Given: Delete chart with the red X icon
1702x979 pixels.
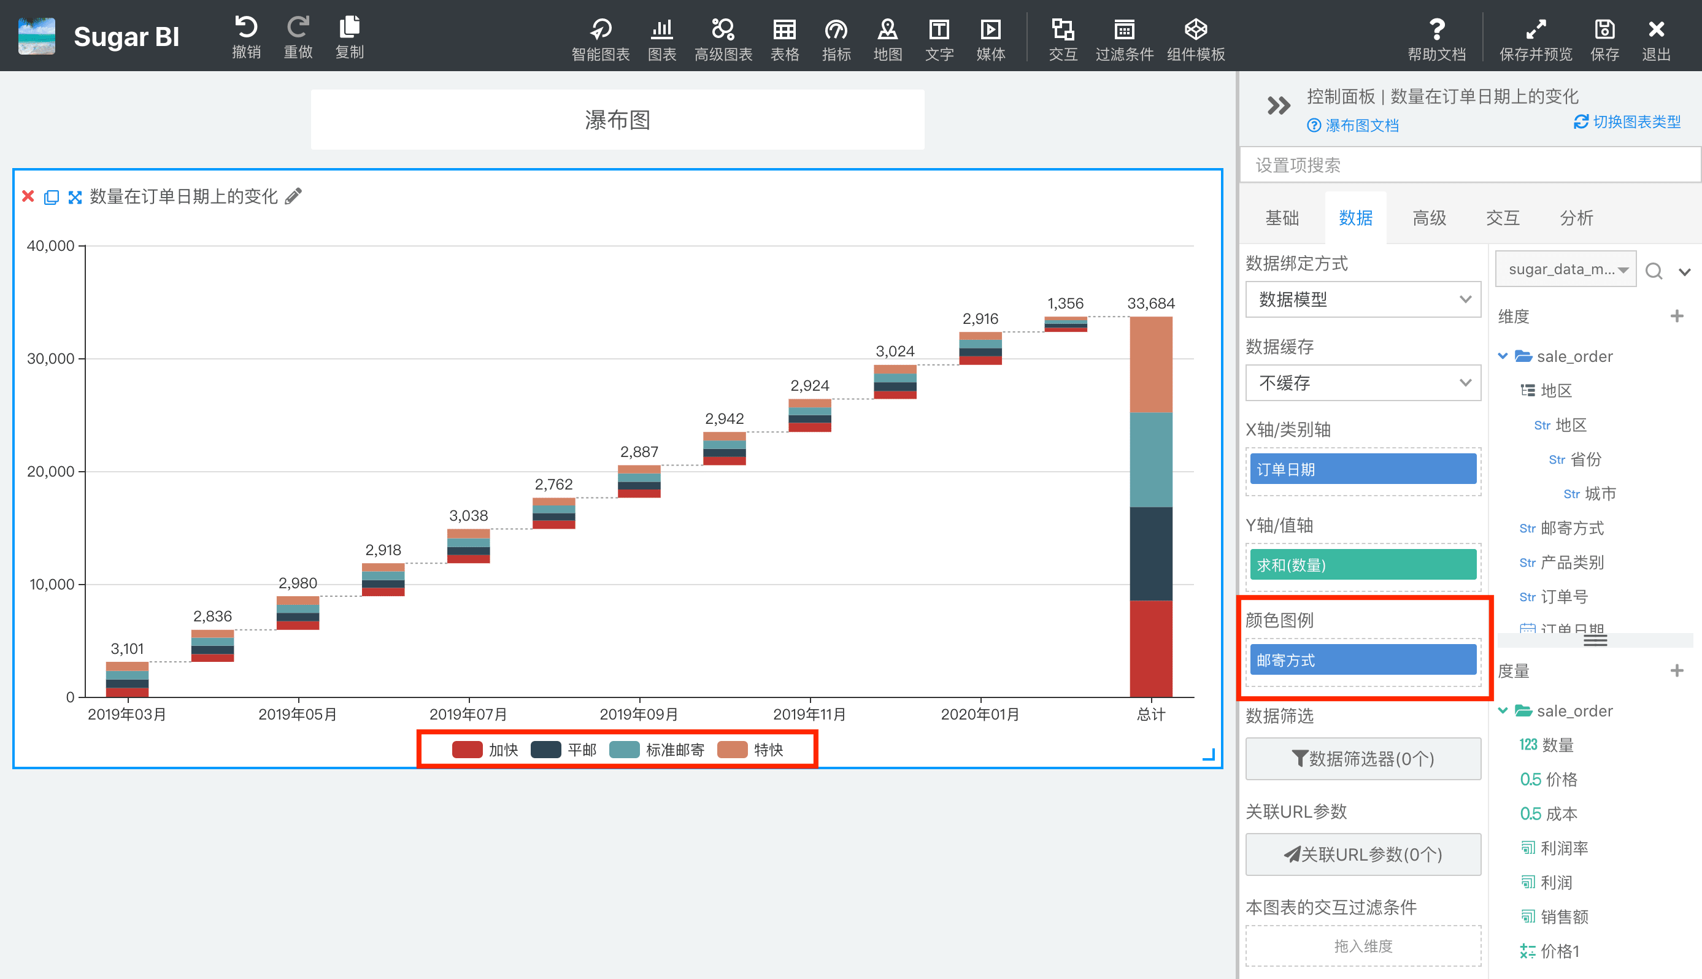Looking at the screenshot, I should click(28, 196).
